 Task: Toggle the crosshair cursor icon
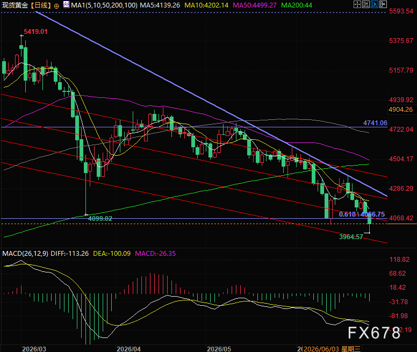[x=357, y=4]
